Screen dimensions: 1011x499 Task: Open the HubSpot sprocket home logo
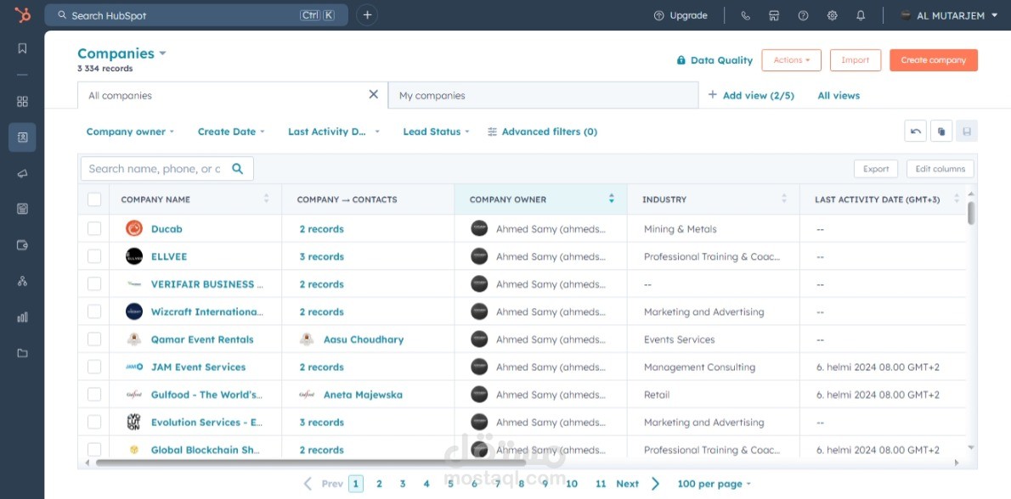[23, 14]
